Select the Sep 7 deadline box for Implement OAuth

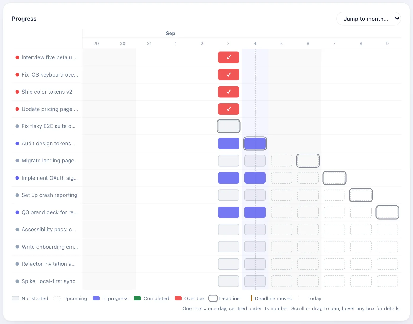coord(334,178)
